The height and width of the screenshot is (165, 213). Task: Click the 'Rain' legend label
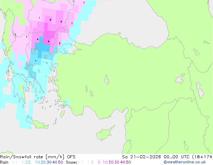coord(4,162)
